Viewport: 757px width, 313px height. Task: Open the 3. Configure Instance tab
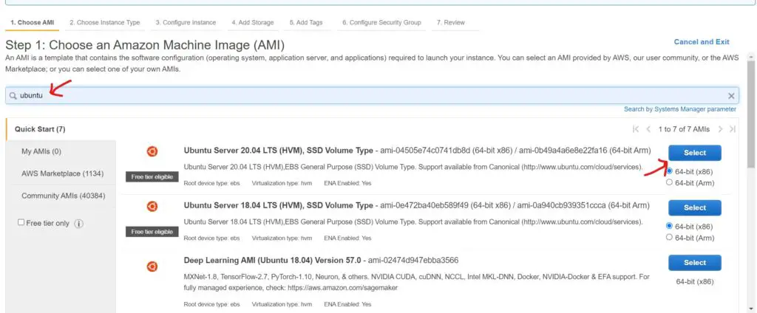pos(186,23)
